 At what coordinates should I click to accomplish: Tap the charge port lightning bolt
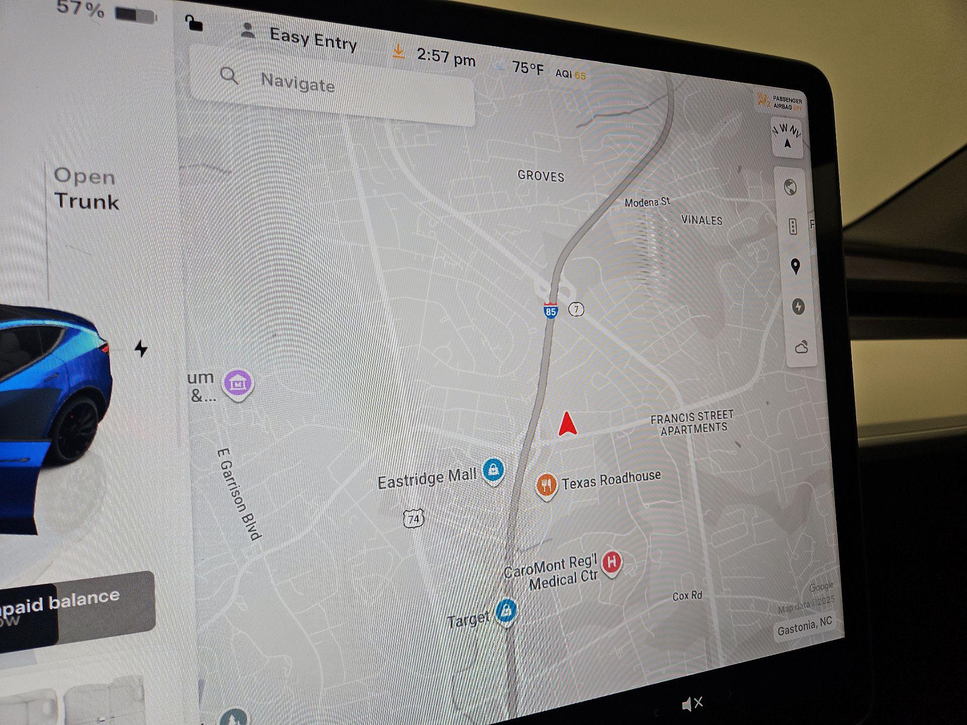coord(141,348)
